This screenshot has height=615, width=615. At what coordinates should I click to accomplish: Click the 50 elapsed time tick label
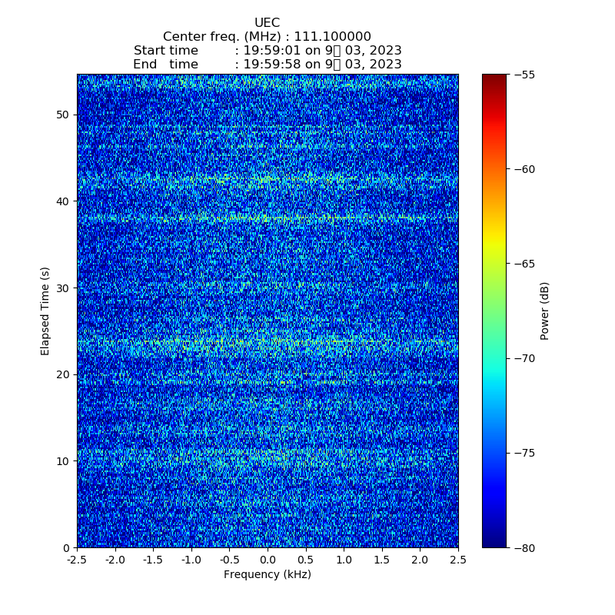point(61,115)
